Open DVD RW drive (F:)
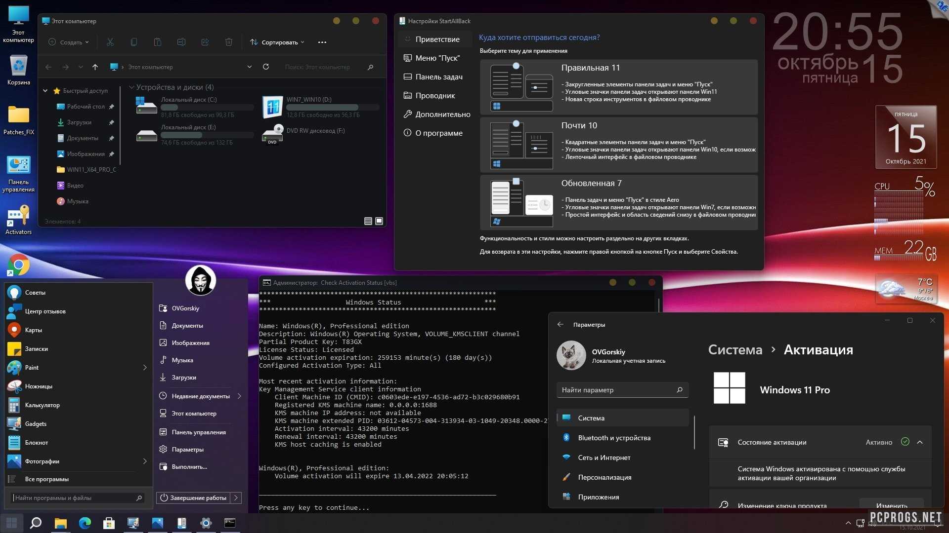This screenshot has width=949, height=533. (x=304, y=134)
